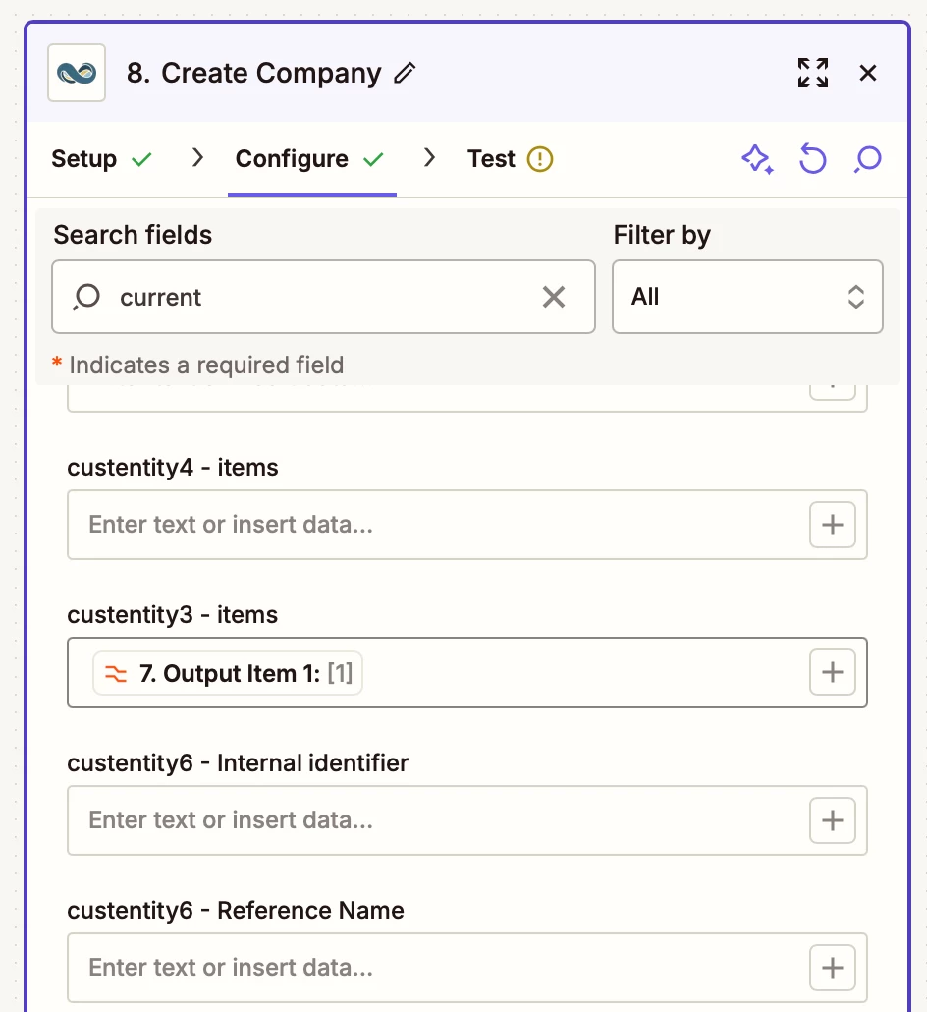The width and height of the screenshot is (927, 1012).
Task: Click the plus button for custentity3 items
Action: tap(833, 673)
